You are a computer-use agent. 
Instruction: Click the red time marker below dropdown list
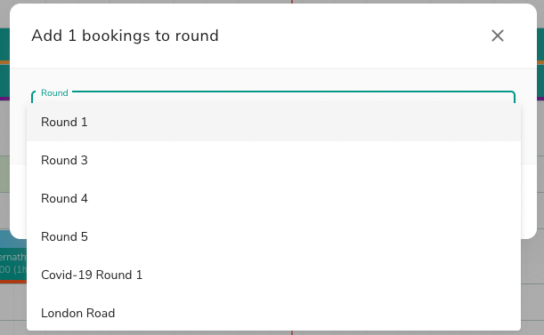click(292, 332)
